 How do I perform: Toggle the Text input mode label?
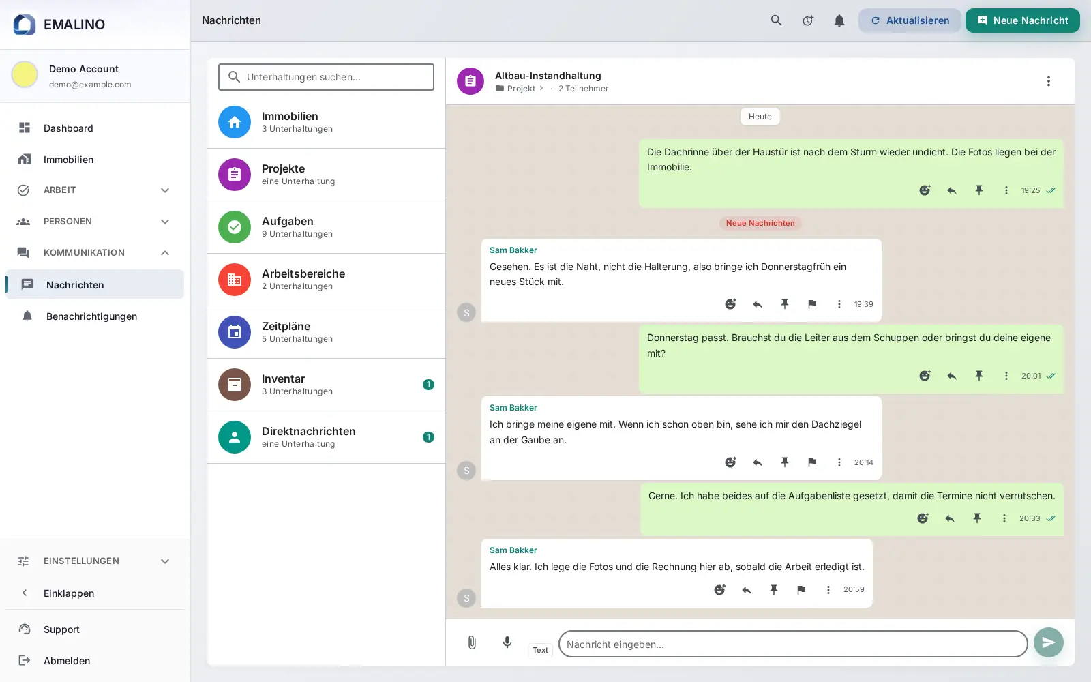(x=540, y=650)
